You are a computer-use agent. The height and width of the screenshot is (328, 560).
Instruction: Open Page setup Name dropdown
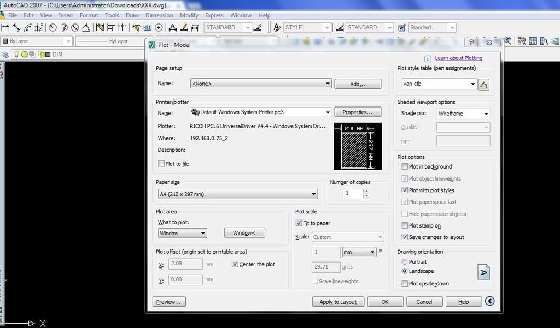(261, 84)
